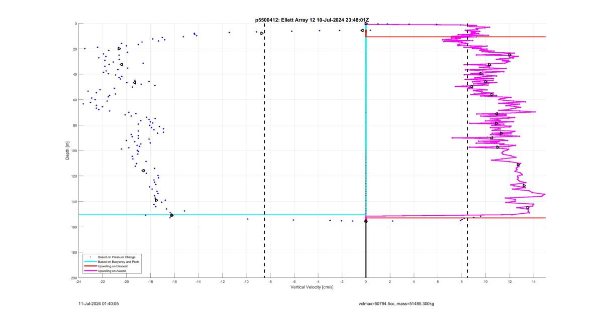
Task: Click the velocity-axis tick label "12"
Action: (510, 282)
